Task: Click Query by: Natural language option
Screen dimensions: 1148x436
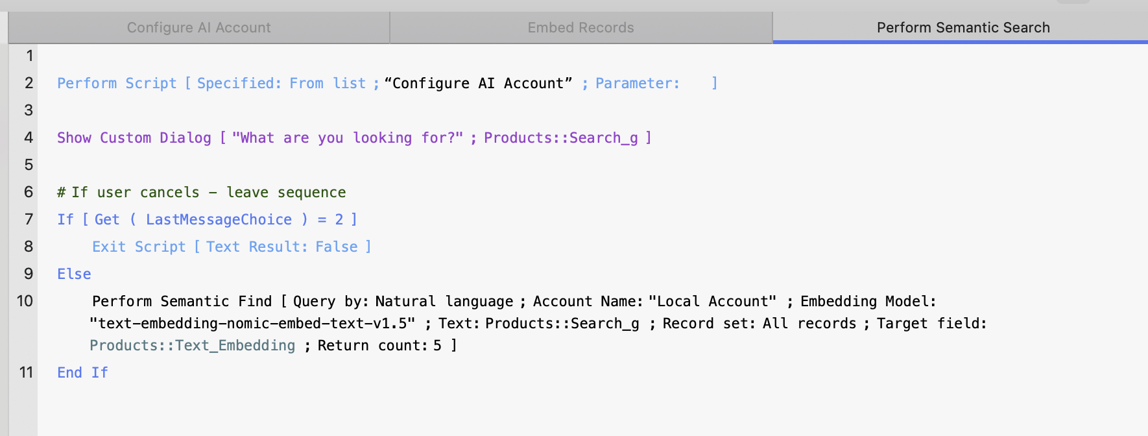Action: click(403, 301)
